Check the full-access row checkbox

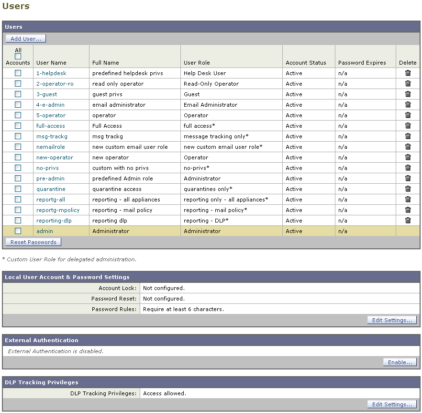click(x=18, y=125)
